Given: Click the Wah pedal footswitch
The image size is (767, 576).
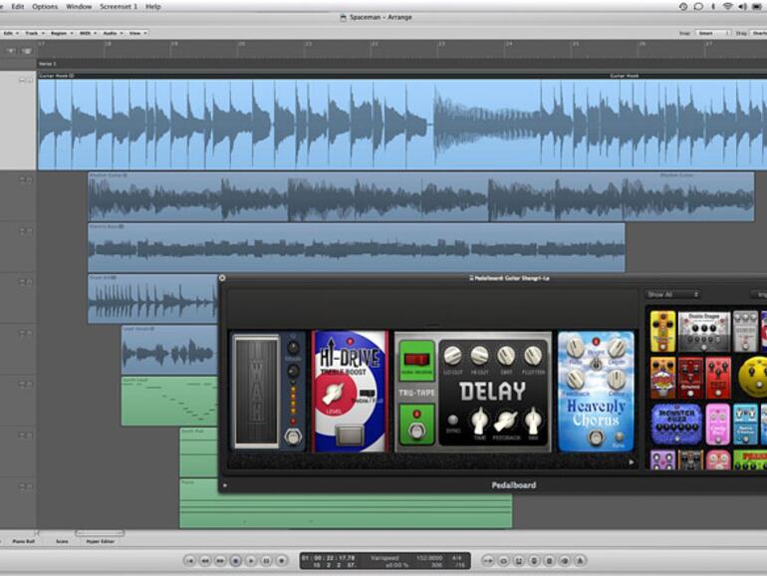Looking at the screenshot, I should point(293,436).
